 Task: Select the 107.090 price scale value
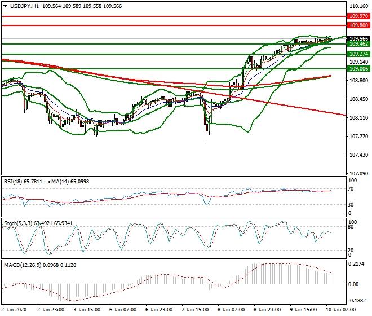point(358,174)
